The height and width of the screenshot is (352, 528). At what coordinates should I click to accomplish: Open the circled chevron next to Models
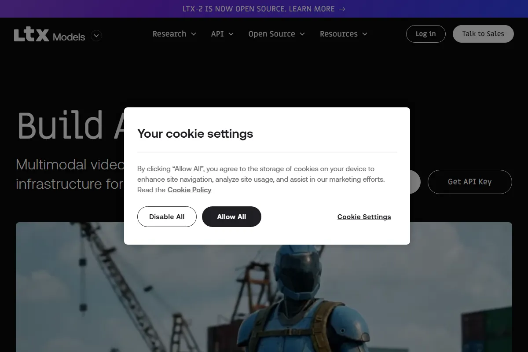96,36
